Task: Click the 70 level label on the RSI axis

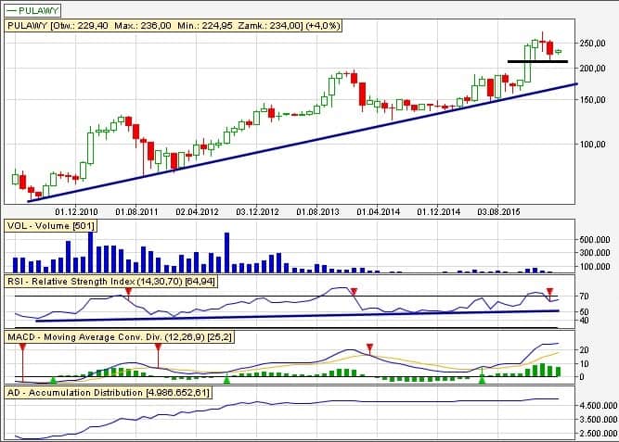Action: coord(583,297)
